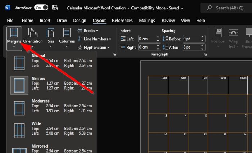Open the Help tab

(x=201, y=21)
